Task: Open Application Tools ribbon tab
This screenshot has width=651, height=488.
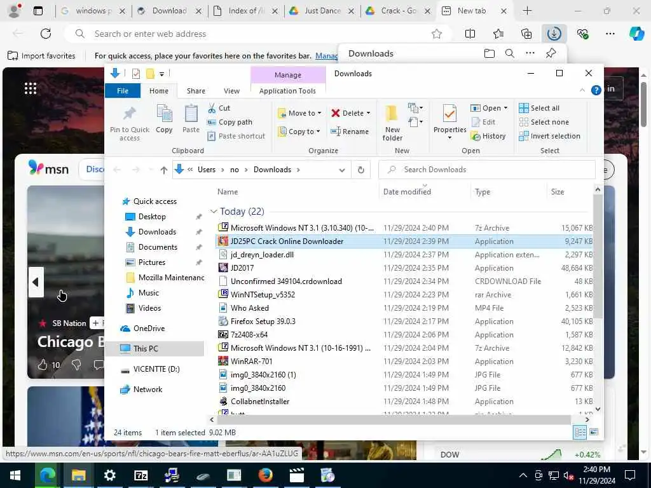Action: coord(287,91)
